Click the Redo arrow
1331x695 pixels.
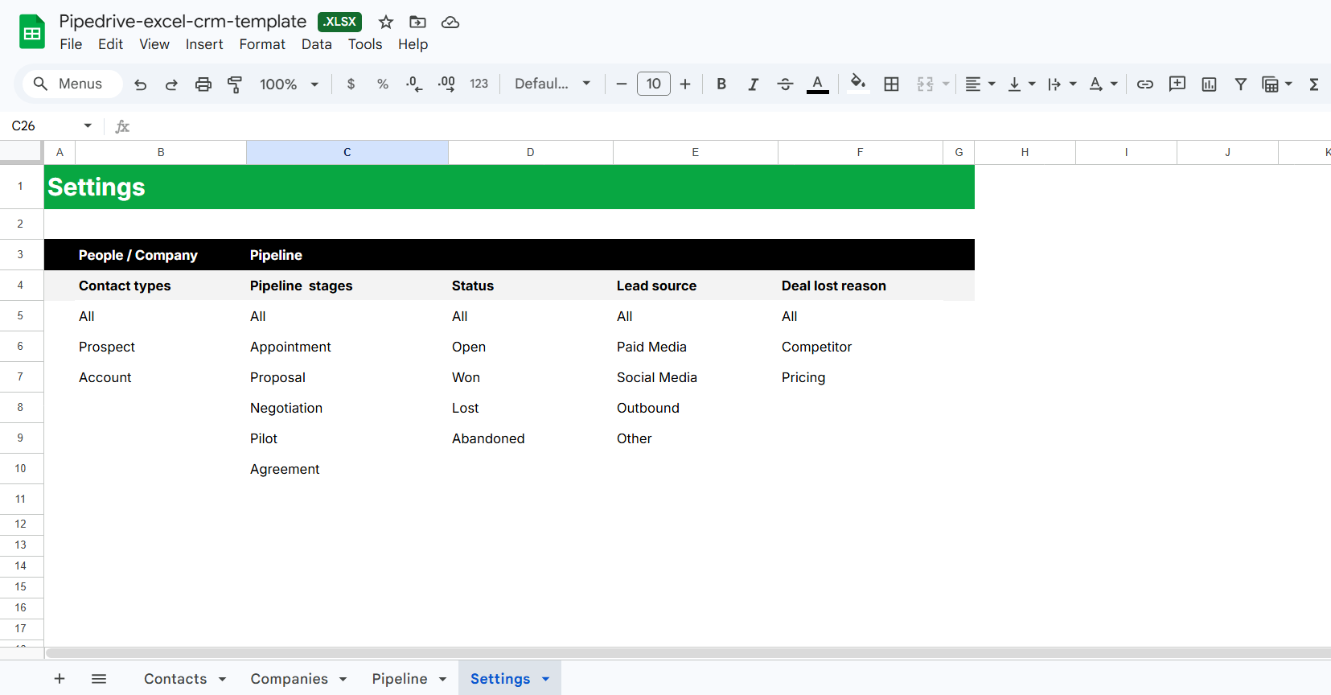(171, 84)
